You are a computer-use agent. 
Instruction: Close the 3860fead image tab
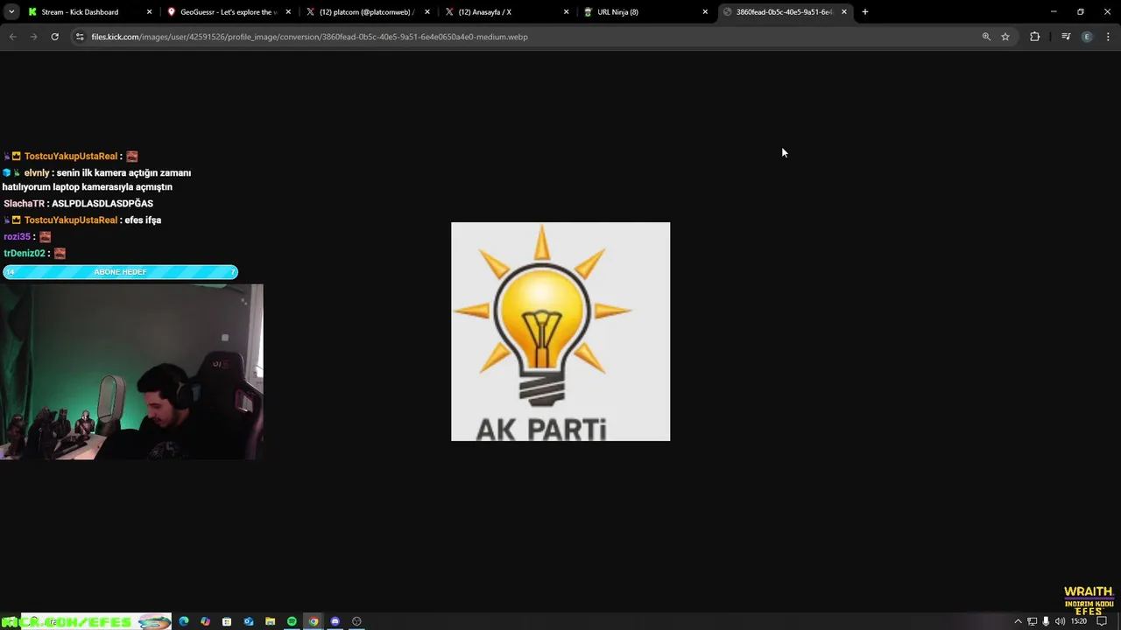844,12
